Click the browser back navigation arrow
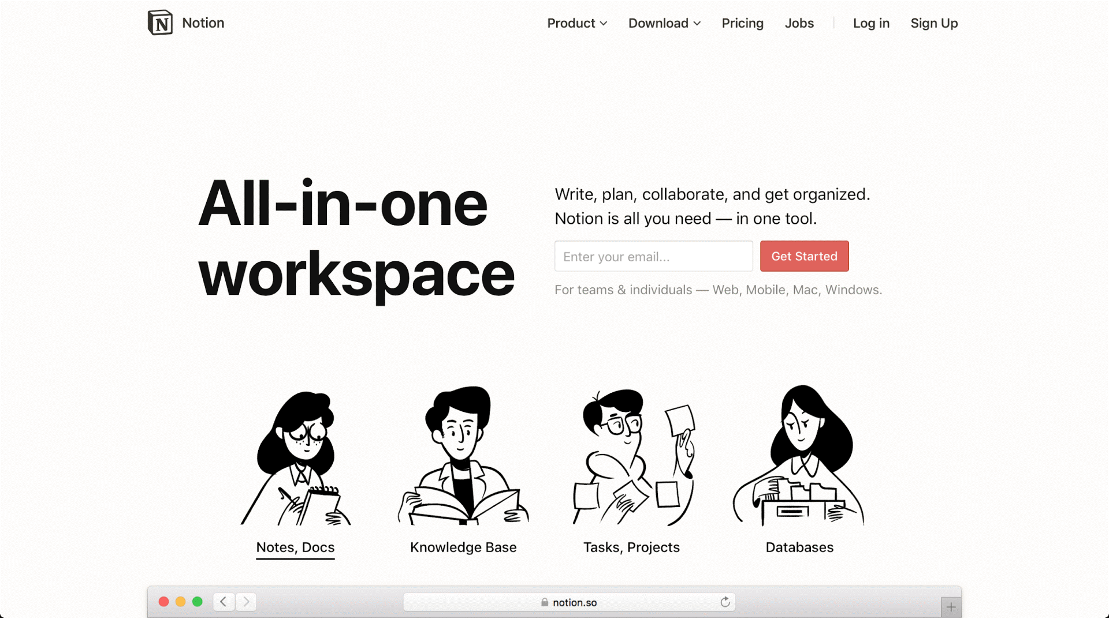 click(224, 602)
